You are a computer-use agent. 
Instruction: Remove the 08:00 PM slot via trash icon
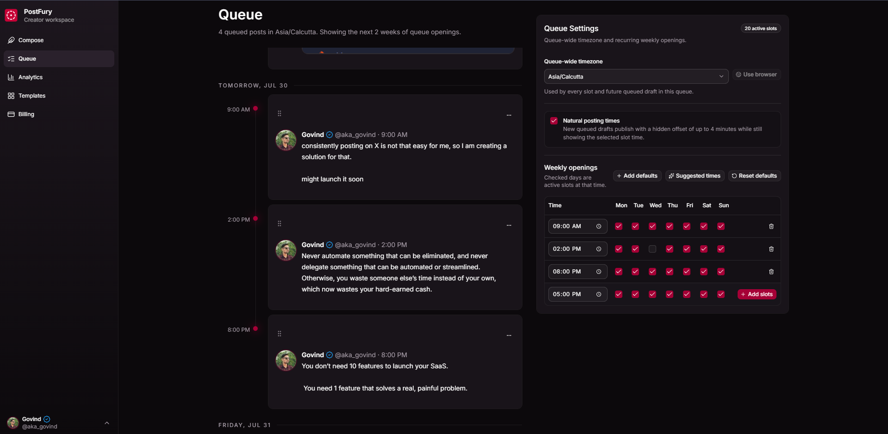[771, 272]
